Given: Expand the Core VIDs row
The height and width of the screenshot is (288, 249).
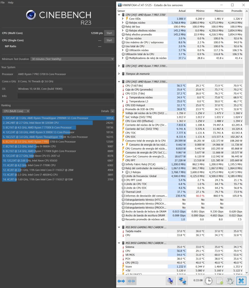Looking at the screenshot, I should [x=123, y=19].
